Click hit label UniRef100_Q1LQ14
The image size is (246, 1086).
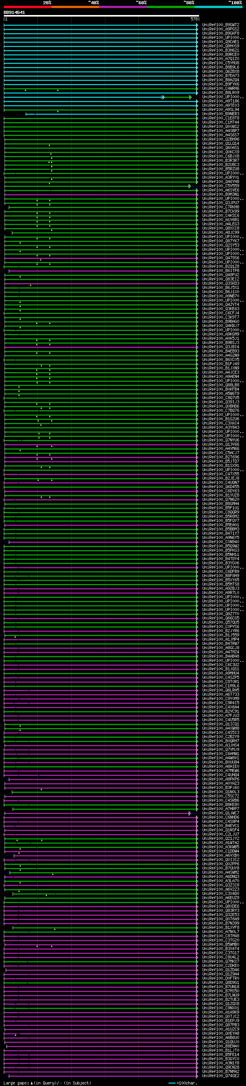[x=220, y=143]
